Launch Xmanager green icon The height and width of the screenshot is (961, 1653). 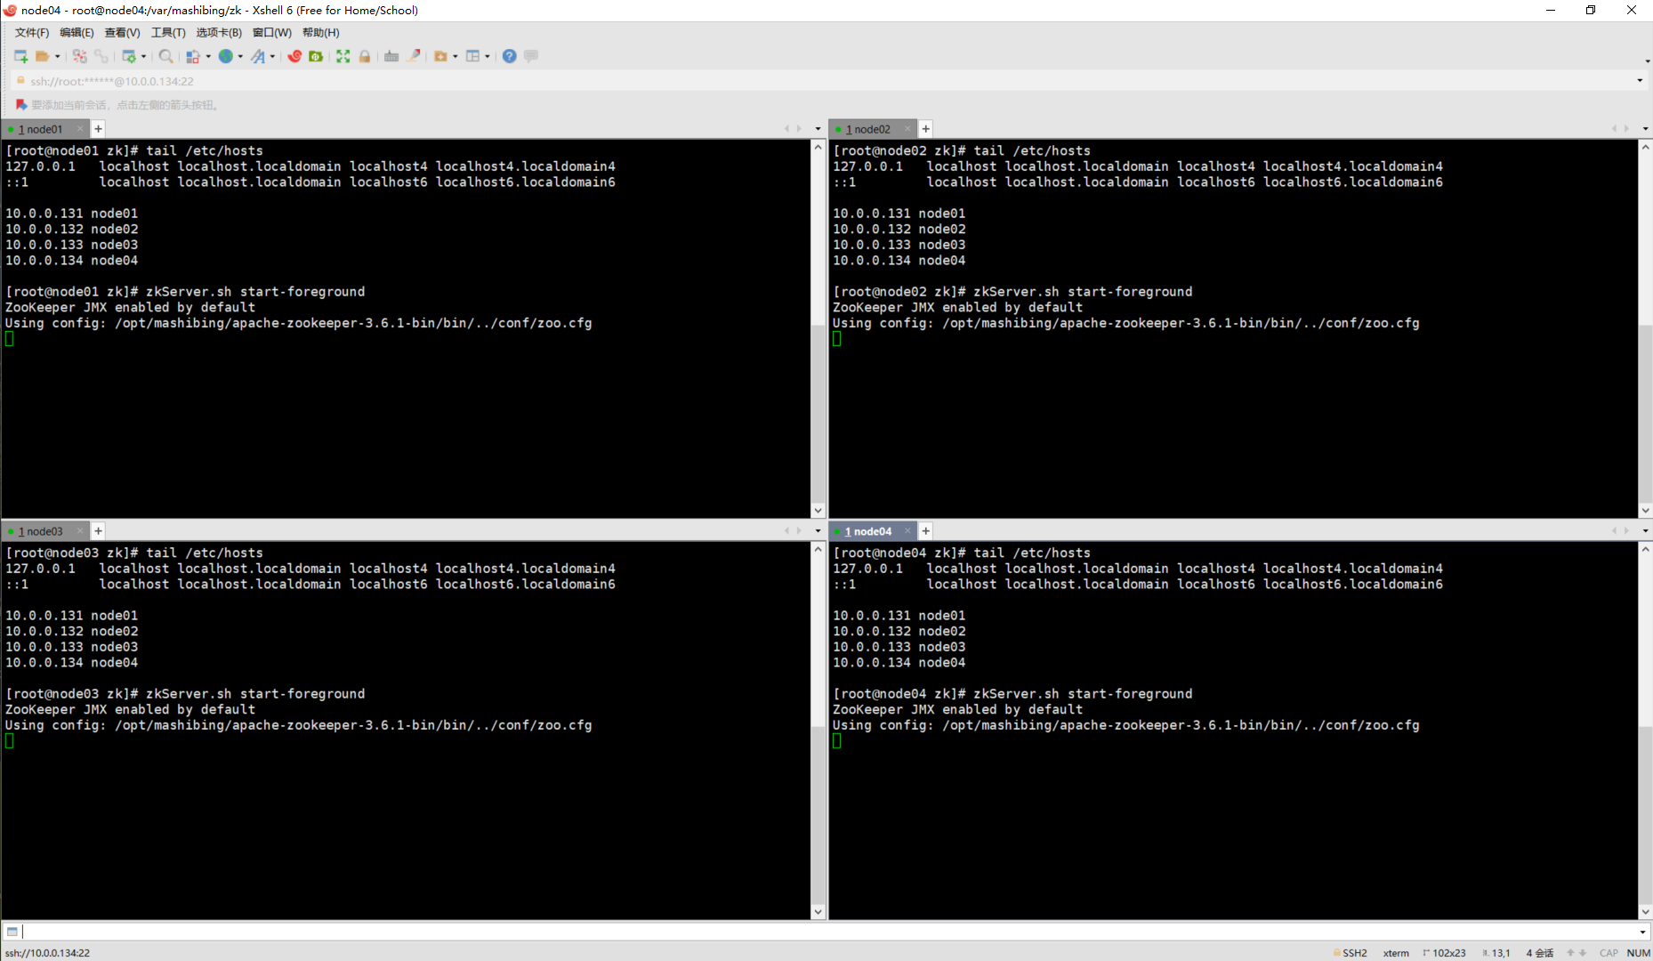tap(316, 56)
